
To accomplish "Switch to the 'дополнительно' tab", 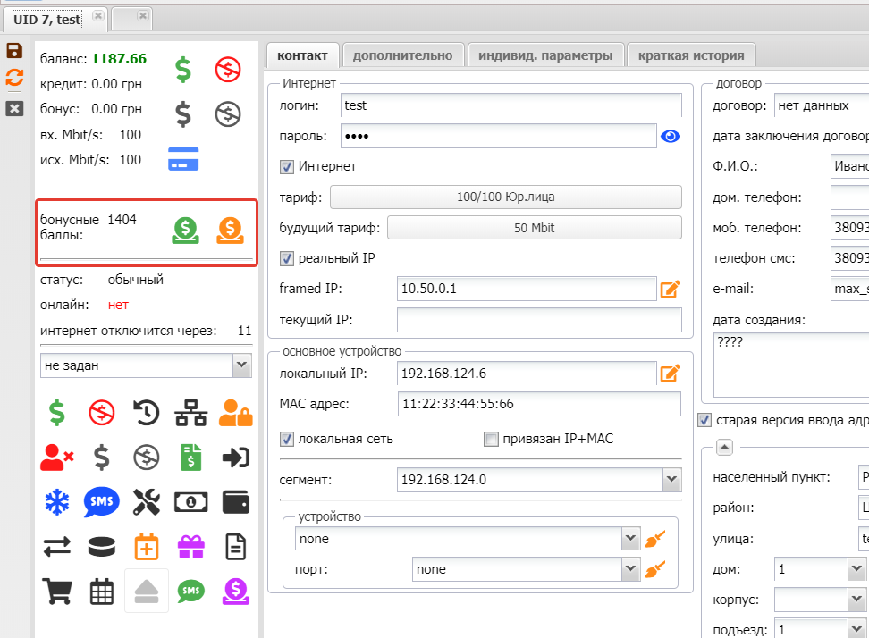I will (402, 55).
